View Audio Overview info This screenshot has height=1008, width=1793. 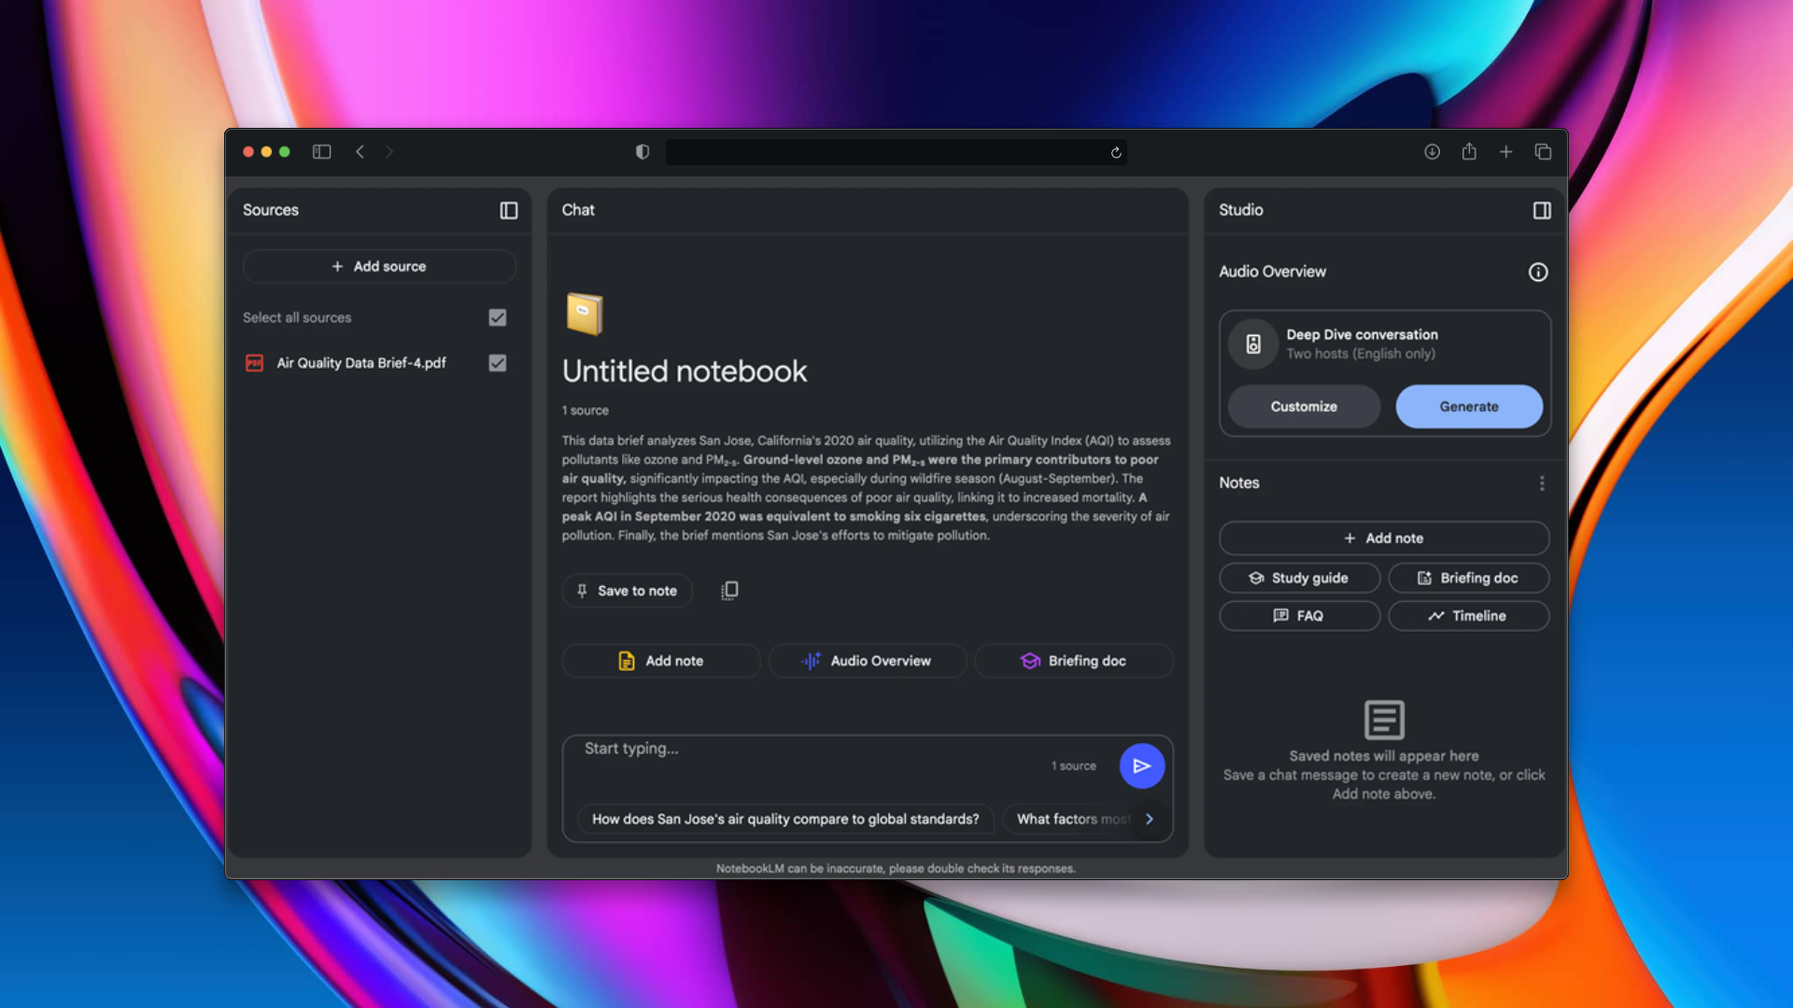point(1538,272)
